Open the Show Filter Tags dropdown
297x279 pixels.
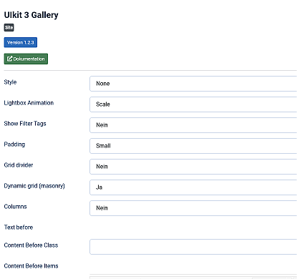pos(193,125)
